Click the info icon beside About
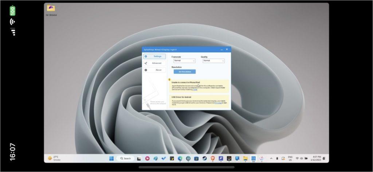This screenshot has height=172, width=373. [146, 70]
